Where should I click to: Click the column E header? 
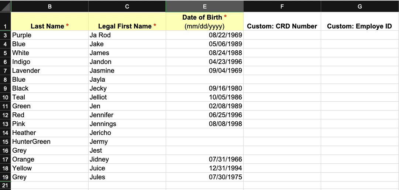(204, 6)
